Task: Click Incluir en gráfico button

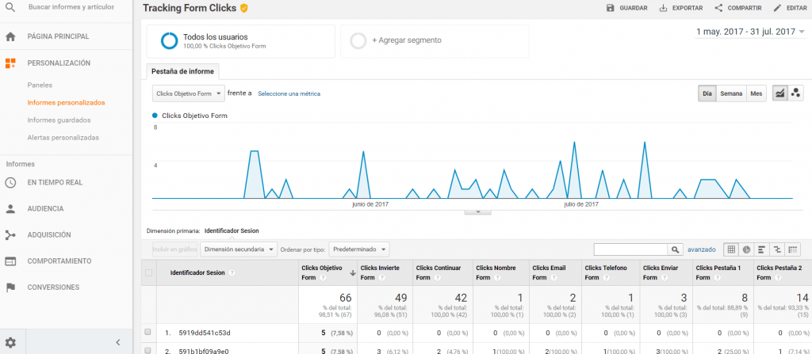Action: coord(175,249)
